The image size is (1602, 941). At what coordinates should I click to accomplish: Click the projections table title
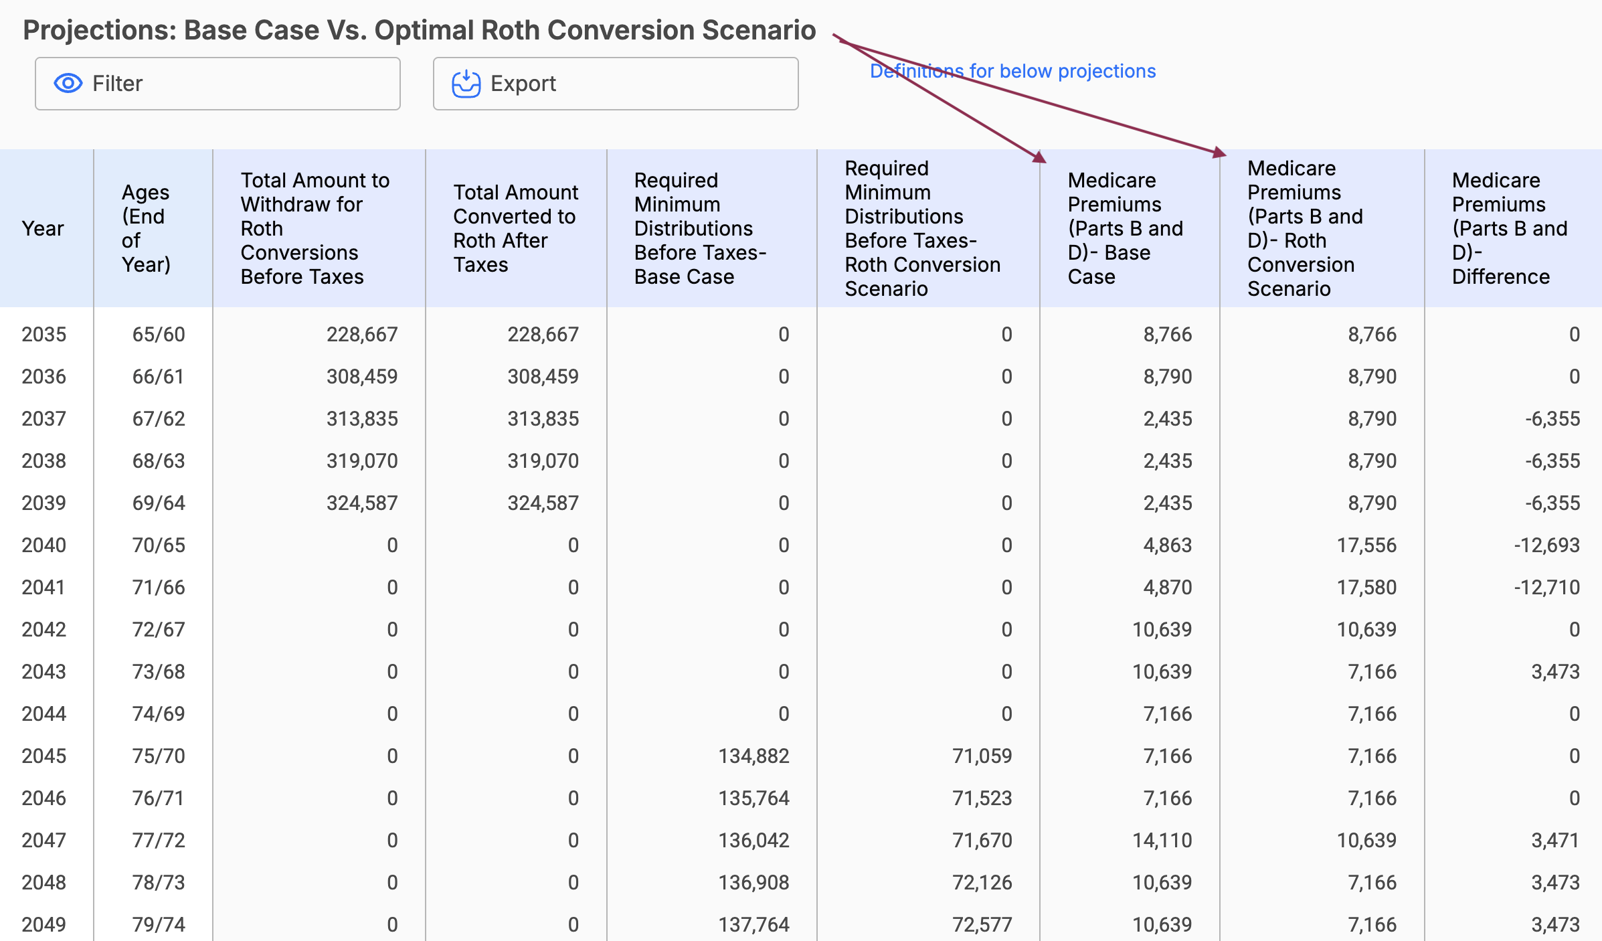point(419,29)
